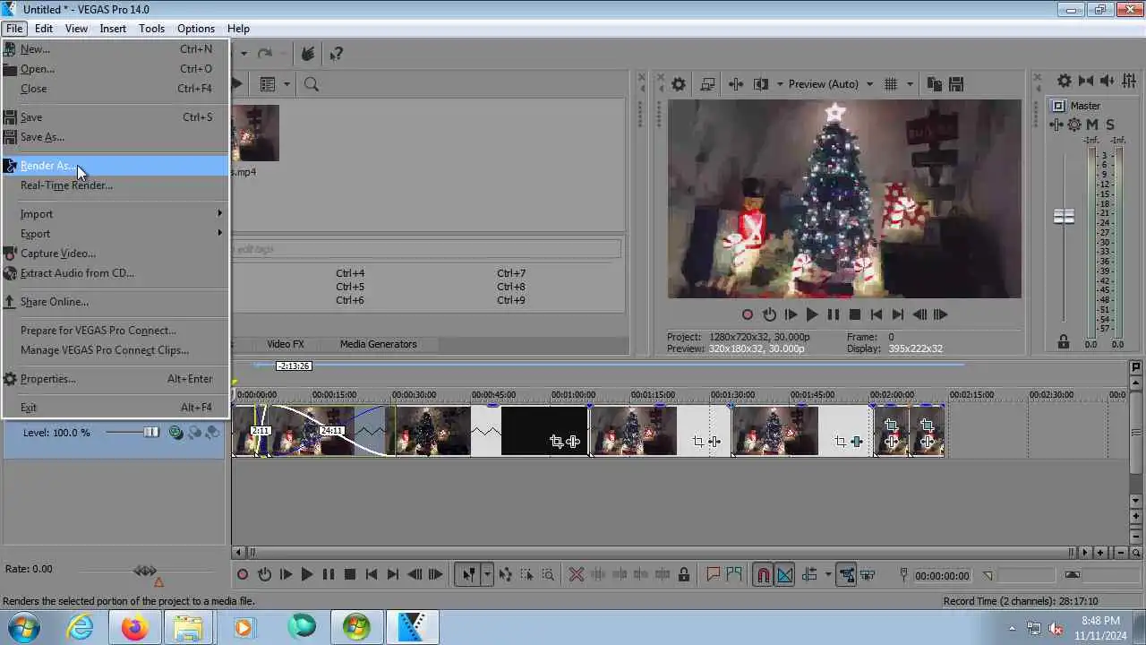This screenshot has width=1146, height=645.
Task: Select Zoom Edit tool magnifier
Action: point(548,575)
